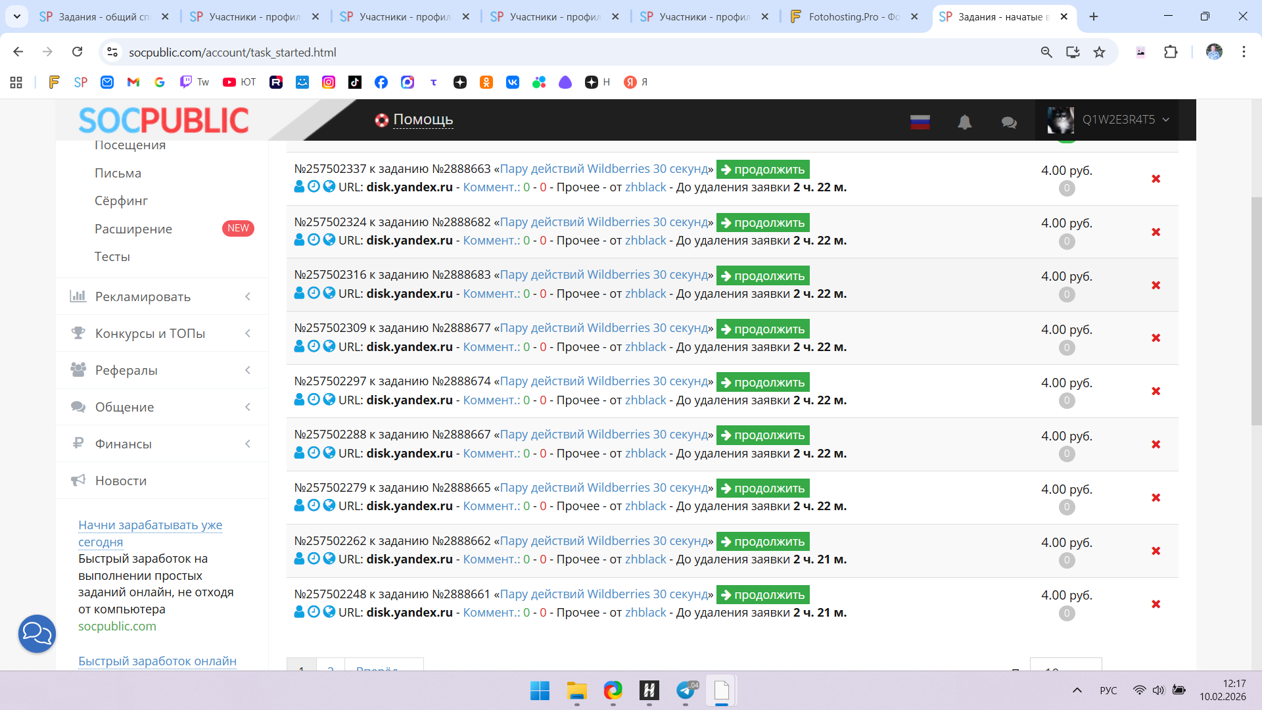Click the Помощь help link
This screenshot has height=710, width=1262.
(x=423, y=120)
